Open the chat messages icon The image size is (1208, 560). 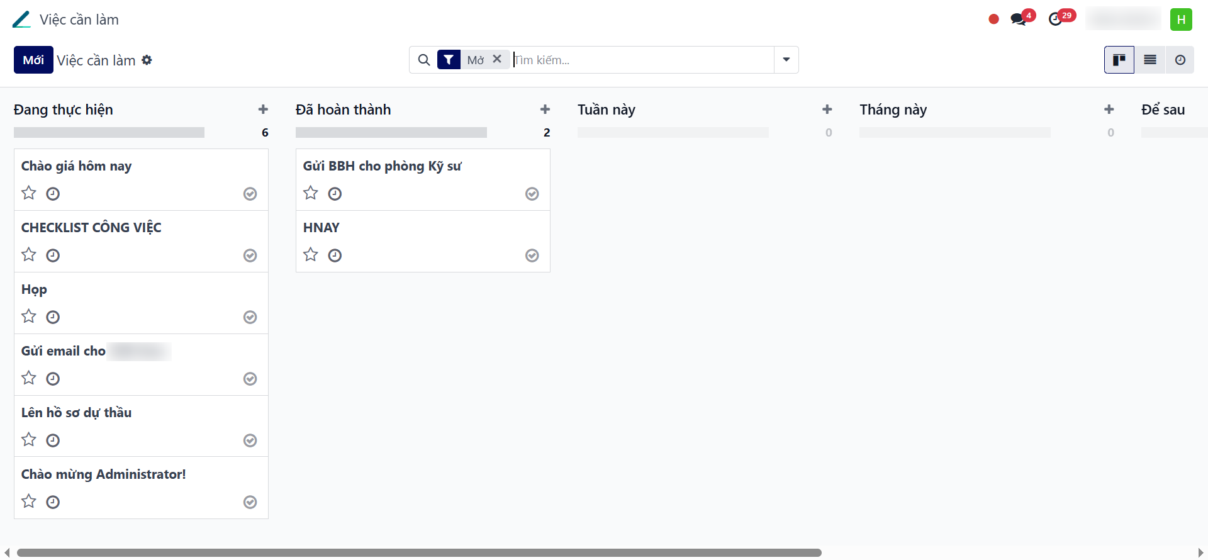[x=1019, y=19]
